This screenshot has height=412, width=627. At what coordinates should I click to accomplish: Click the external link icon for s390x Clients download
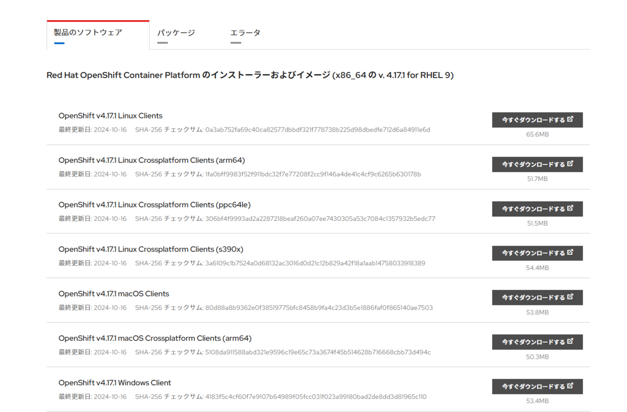[570, 253]
